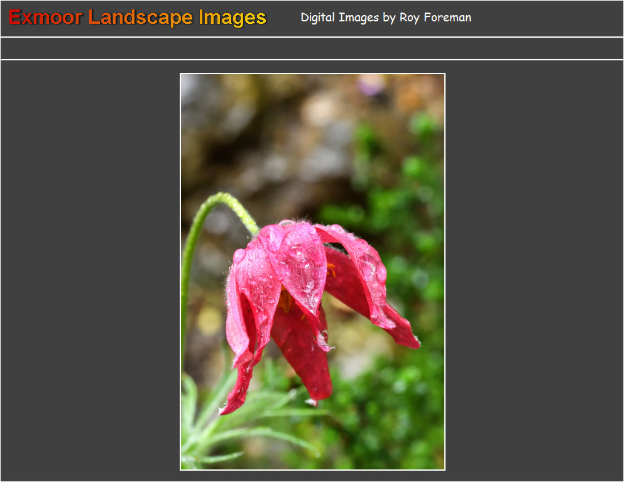
Task: Click the Exmoor Landscape Images site title
Action: [x=138, y=18]
